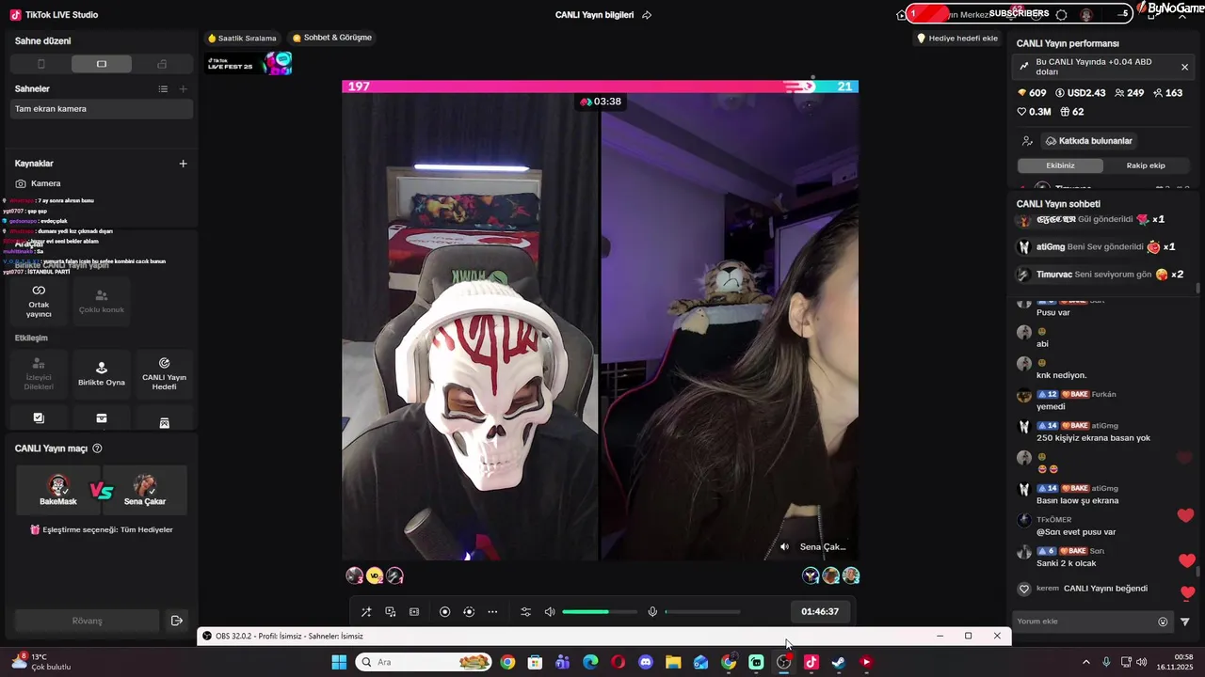Image resolution: width=1205 pixels, height=677 pixels.
Task: Dismiss the +0.04 ABD doları notification
Action: pos(1184,67)
